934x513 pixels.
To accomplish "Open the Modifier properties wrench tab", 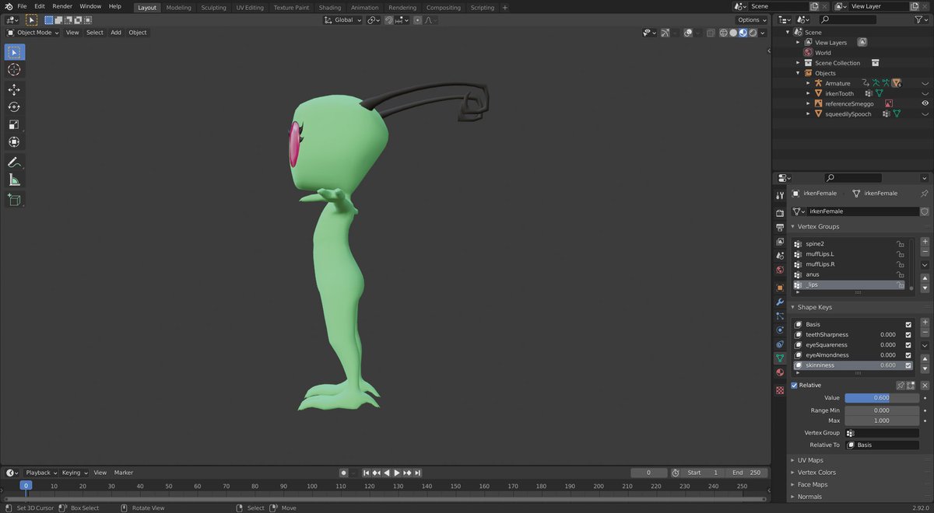I will (x=780, y=302).
